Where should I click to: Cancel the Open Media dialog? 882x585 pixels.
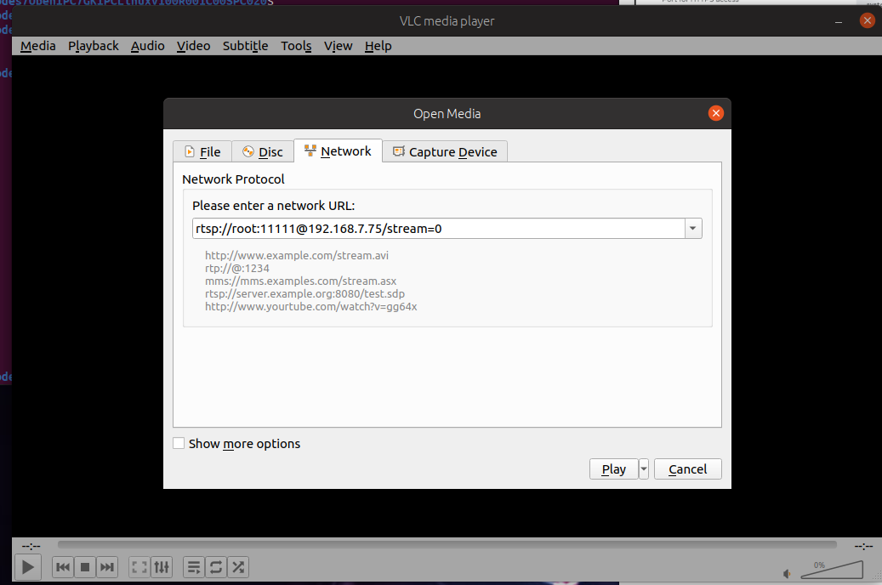687,469
